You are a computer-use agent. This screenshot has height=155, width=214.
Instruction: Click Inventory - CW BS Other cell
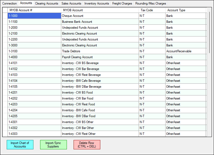coord(100,122)
